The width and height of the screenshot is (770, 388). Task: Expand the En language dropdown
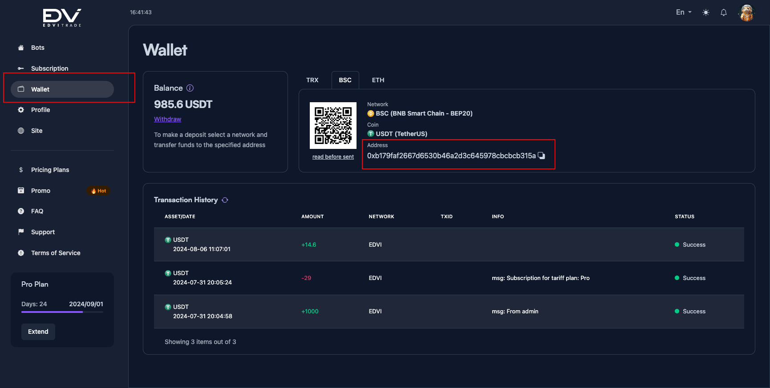pos(684,12)
